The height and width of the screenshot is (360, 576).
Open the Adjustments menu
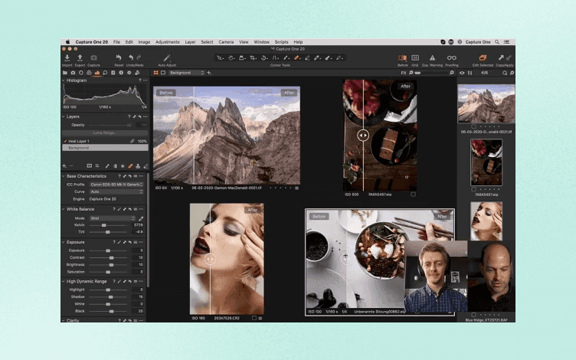167,42
